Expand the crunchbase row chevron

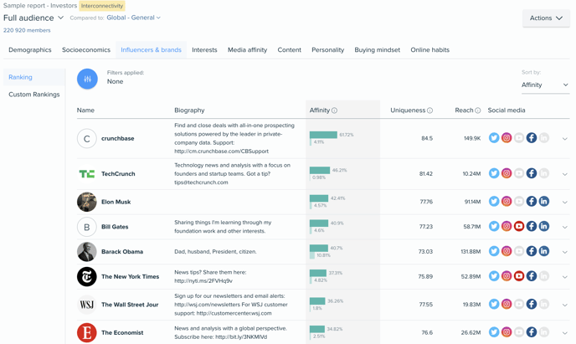point(564,139)
